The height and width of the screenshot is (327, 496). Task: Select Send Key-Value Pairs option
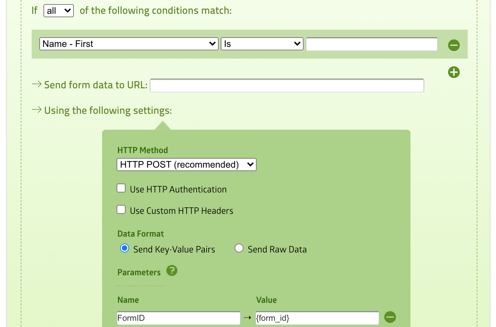pyautogui.click(x=125, y=248)
